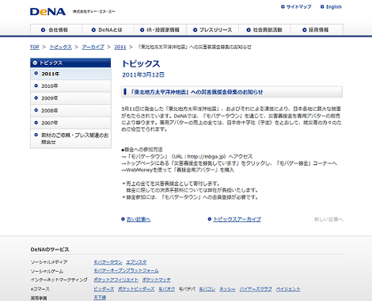Open the ビッダーズ footer link
This screenshot has width=372, height=301.
click(x=104, y=289)
